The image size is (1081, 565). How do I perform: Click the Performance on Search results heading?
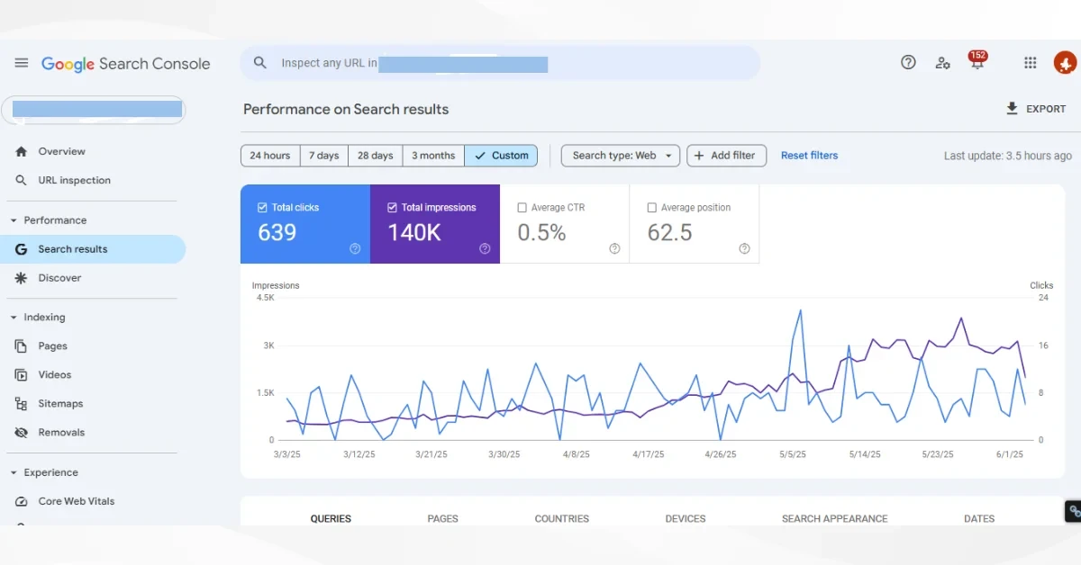346,109
